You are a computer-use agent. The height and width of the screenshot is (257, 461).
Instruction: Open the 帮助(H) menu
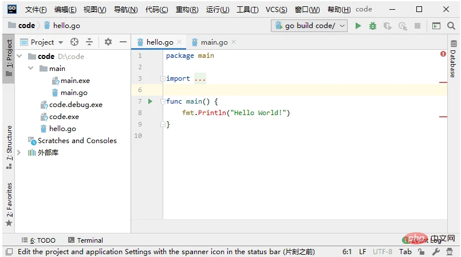[339, 10]
